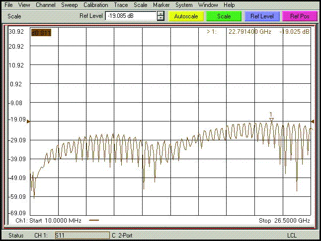Click the trace color legend line
This screenshot has width=321, height=241.
(94, 220)
